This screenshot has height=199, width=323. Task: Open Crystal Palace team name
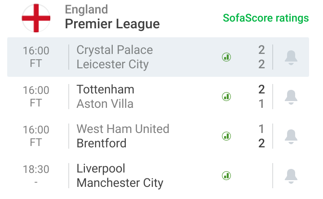pyautogui.click(x=115, y=50)
